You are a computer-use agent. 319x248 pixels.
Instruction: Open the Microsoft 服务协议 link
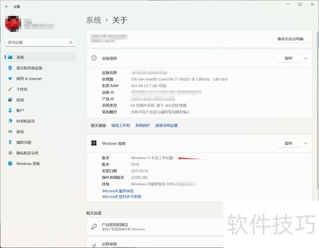click(118, 191)
